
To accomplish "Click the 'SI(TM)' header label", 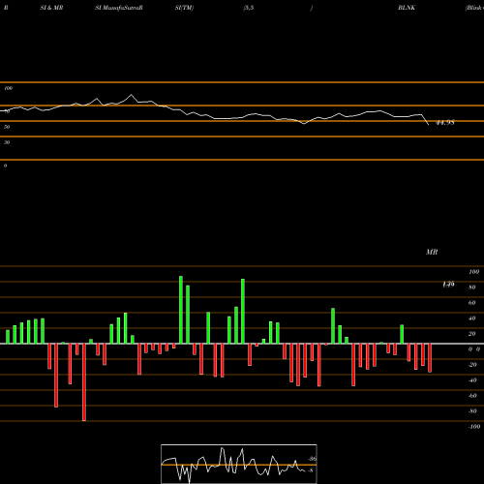I will 184,8.
